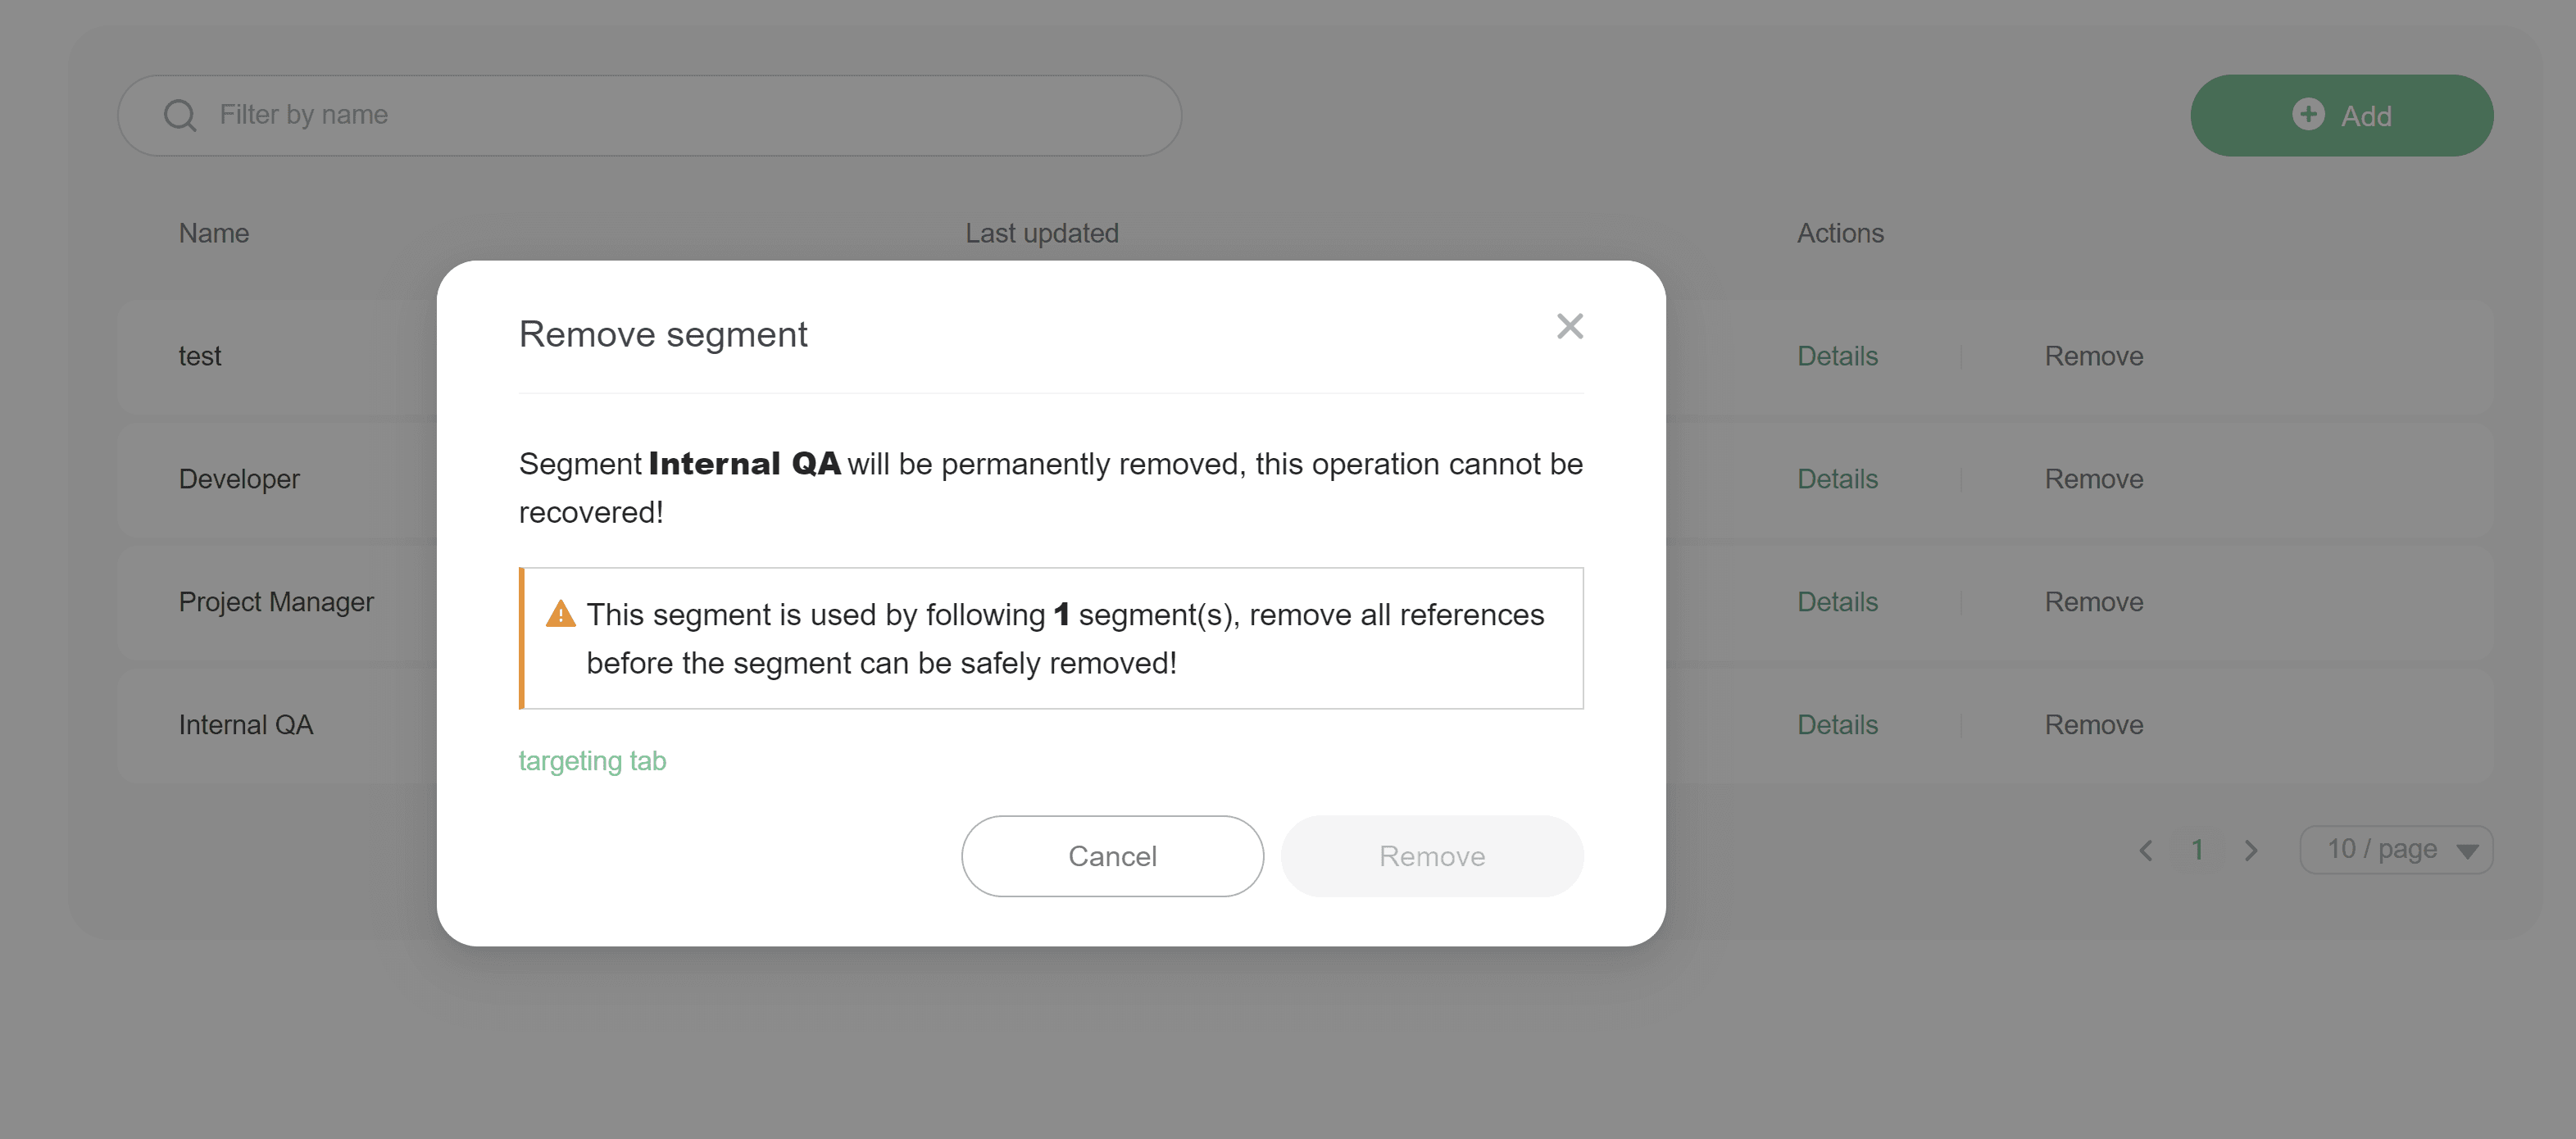This screenshot has width=2576, height=1139.
Task: Go to next page arrow
Action: coord(2251,850)
